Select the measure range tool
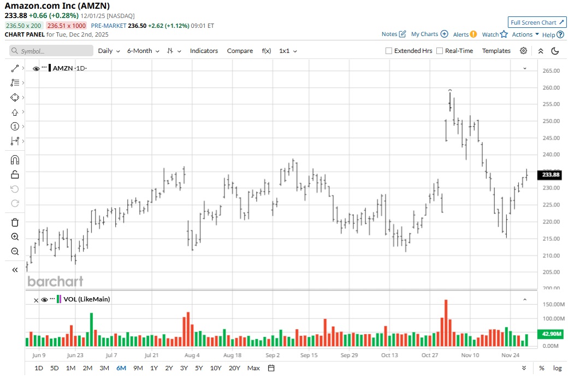The height and width of the screenshot is (379, 575). [15, 141]
